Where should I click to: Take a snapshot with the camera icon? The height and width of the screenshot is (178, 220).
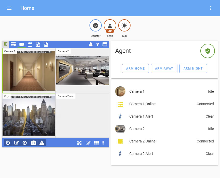(x=33, y=143)
